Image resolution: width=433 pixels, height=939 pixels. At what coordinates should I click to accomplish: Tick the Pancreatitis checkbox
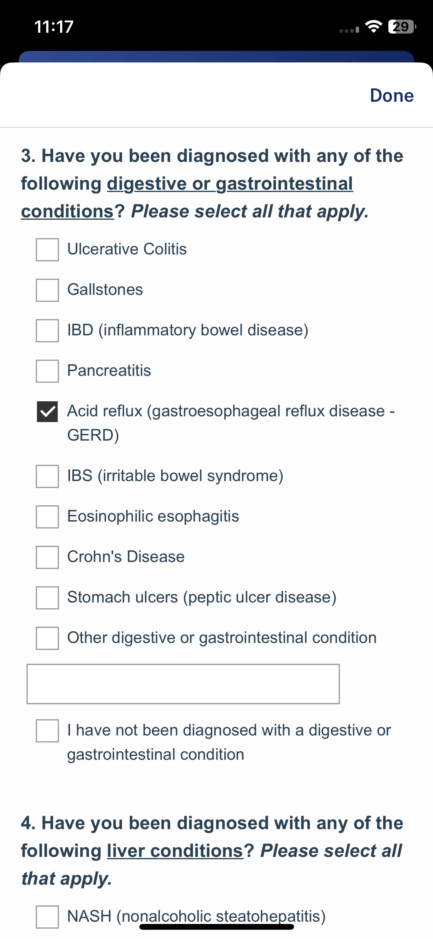coord(47,371)
